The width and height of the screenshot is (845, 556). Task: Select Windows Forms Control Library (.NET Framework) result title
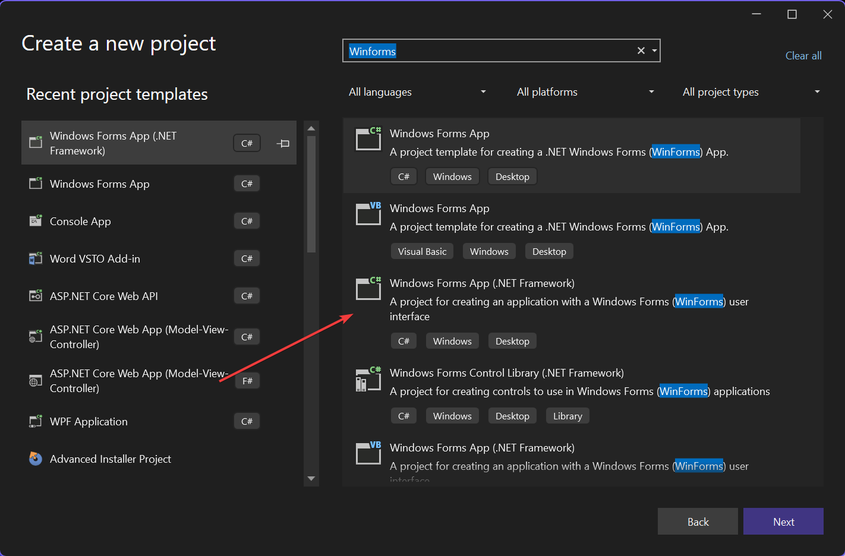coord(507,372)
